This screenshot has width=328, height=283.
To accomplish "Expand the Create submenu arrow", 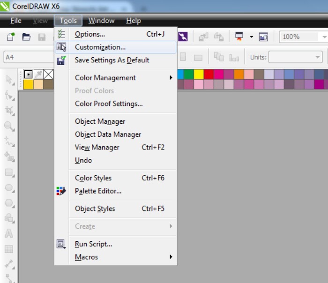I will [x=171, y=226].
